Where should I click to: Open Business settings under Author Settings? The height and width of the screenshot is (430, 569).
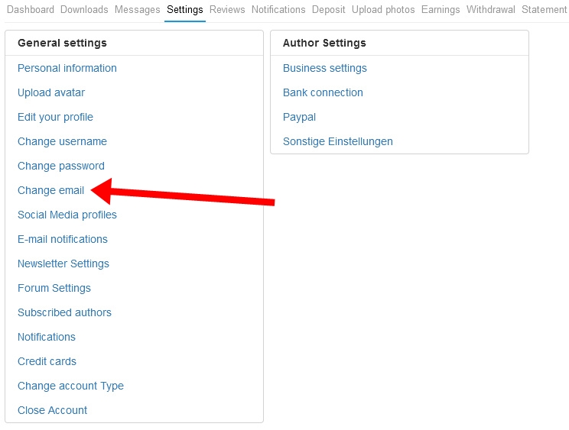tap(325, 68)
